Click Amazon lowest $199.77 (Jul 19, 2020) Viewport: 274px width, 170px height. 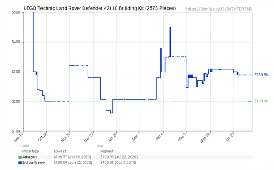tap(72, 157)
